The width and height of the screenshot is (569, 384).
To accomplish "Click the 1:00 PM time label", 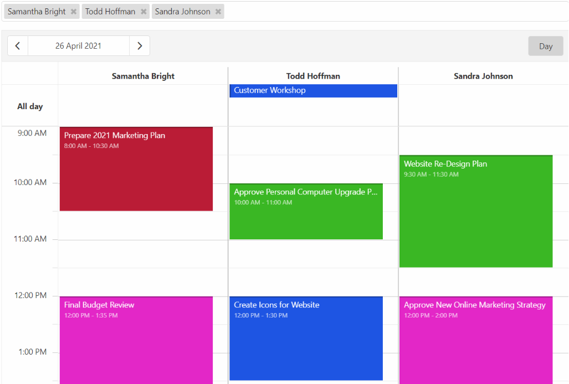I will [x=33, y=352].
